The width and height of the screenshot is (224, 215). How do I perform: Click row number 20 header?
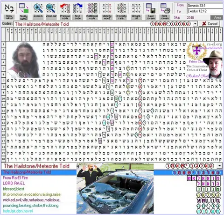pyautogui.click(x=3, y=159)
